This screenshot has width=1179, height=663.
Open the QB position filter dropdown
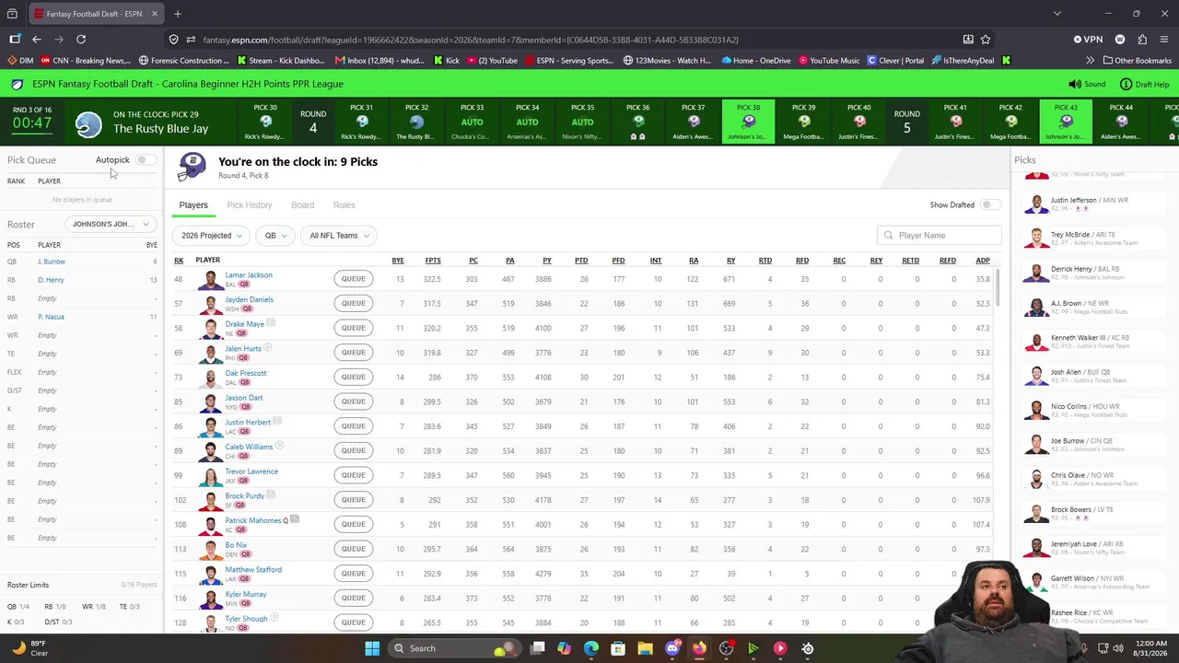275,236
